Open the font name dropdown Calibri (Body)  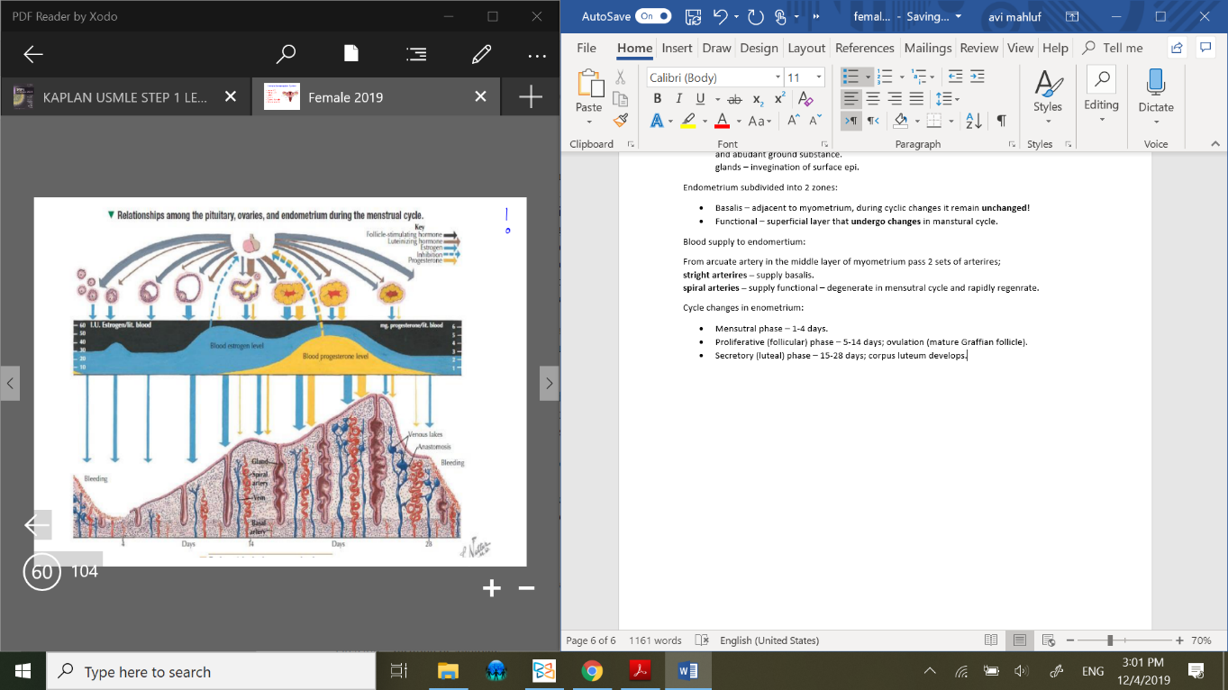(778, 77)
